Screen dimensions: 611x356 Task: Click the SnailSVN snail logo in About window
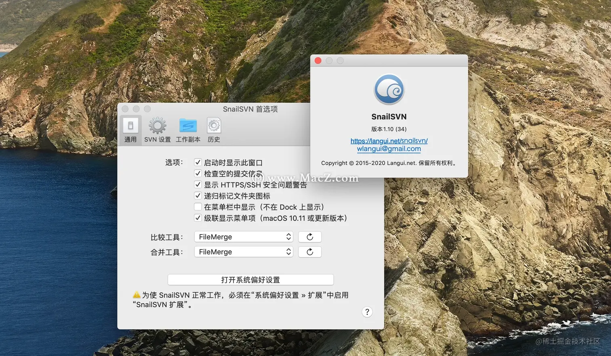pos(389,89)
